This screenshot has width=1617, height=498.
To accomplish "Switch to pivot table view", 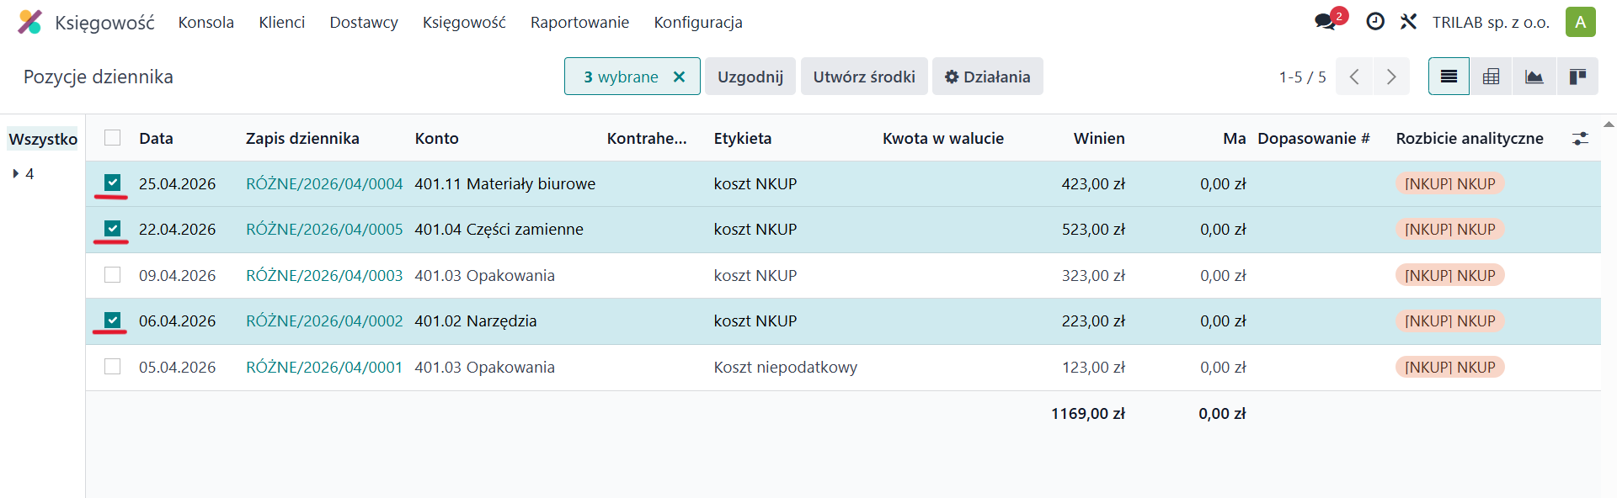I will pyautogui.click(x=1491, y=77).
